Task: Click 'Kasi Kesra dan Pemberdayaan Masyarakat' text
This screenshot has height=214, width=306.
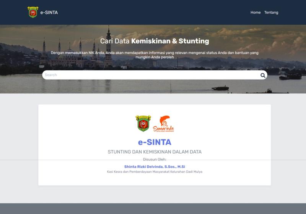Action: [x=138, y=172]
